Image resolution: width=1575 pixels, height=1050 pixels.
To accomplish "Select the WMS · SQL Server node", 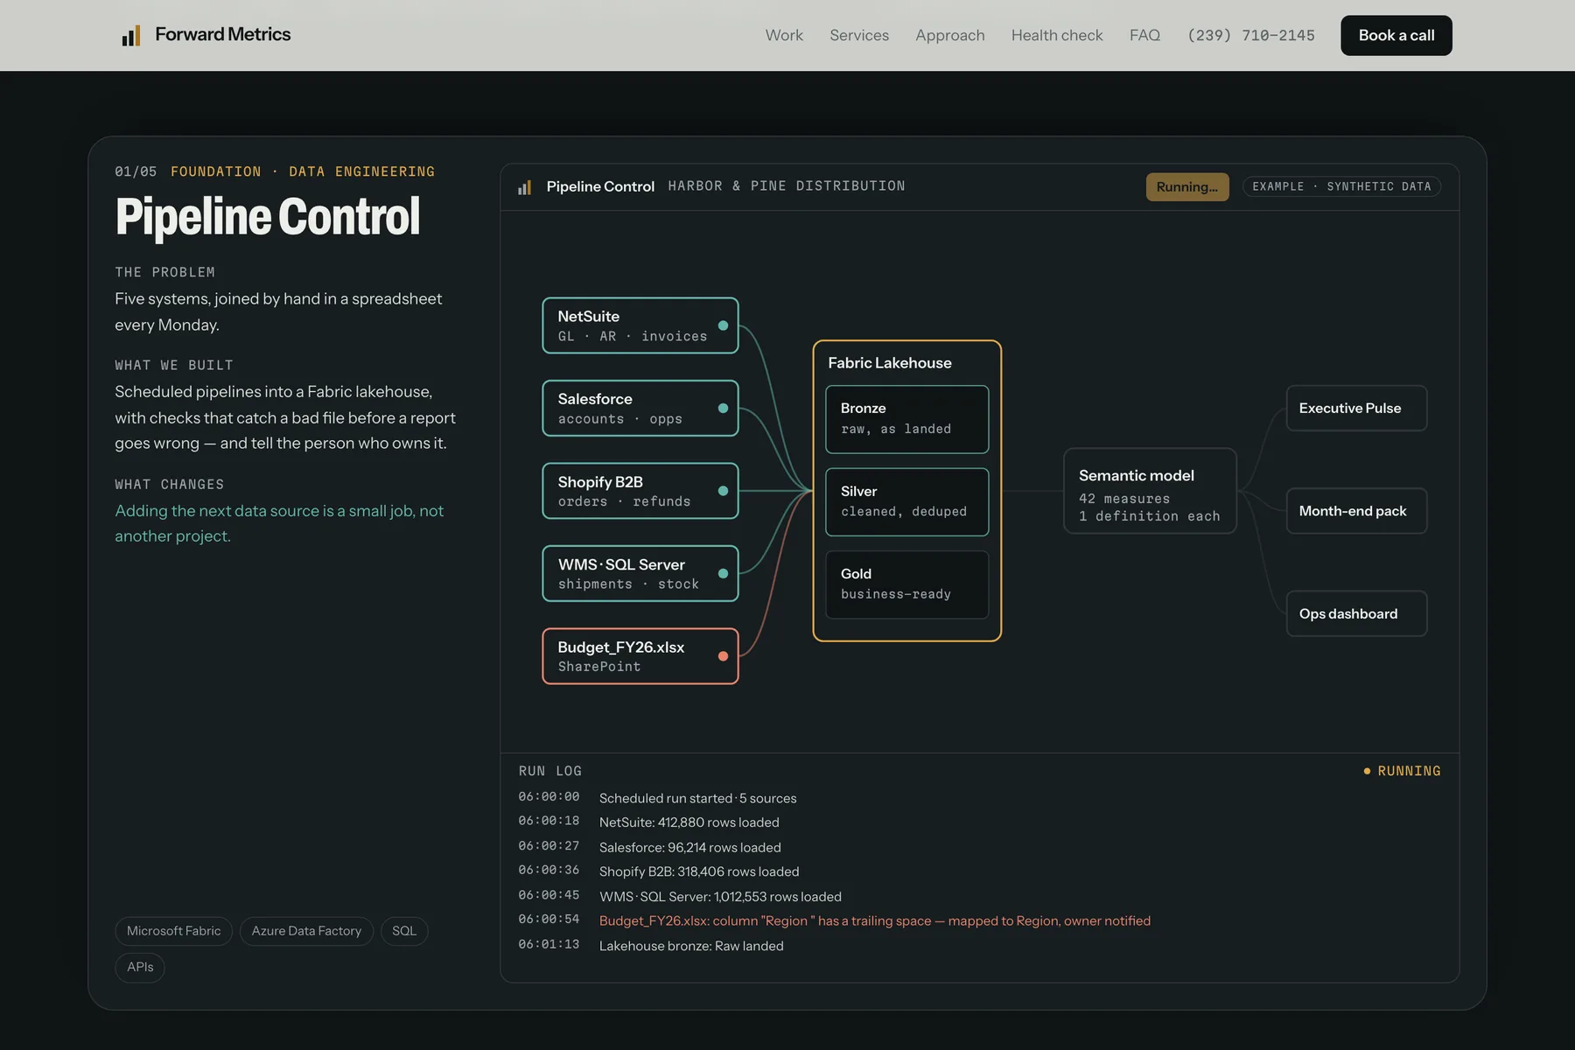I will coord(640,573).
